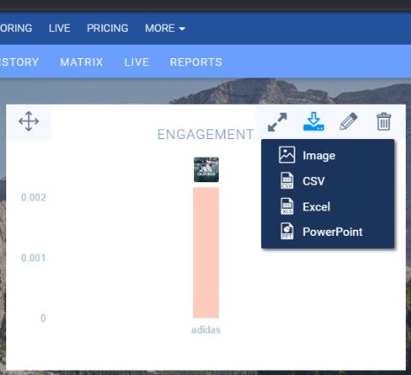Switch to the MATRIX tab

81,62
